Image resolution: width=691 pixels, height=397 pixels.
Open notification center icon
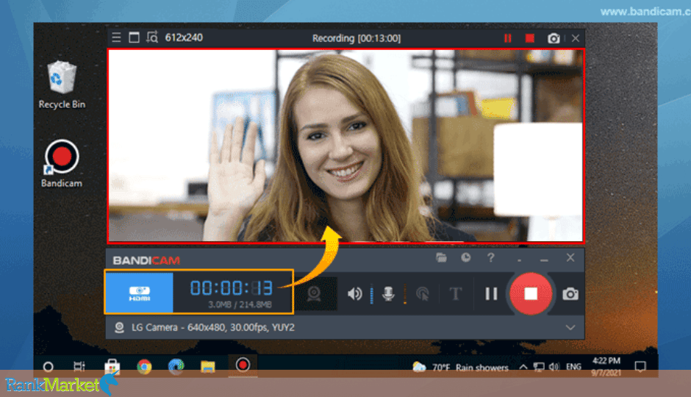click(640, 367)
